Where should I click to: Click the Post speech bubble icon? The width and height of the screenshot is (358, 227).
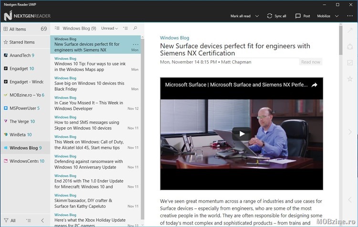[298, 16]
